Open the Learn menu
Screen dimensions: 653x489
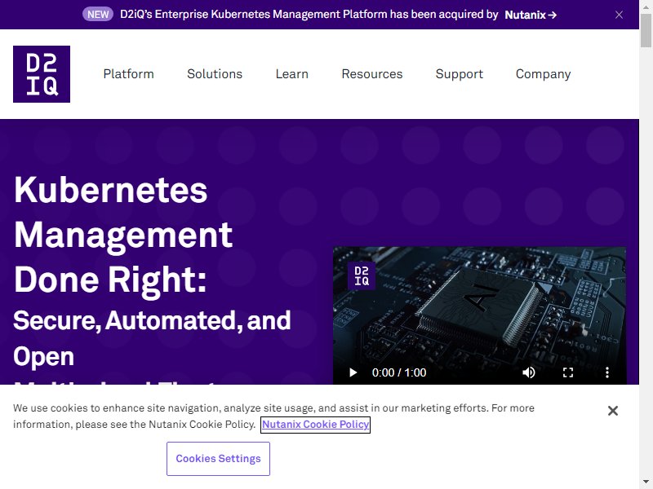point(292,74)
